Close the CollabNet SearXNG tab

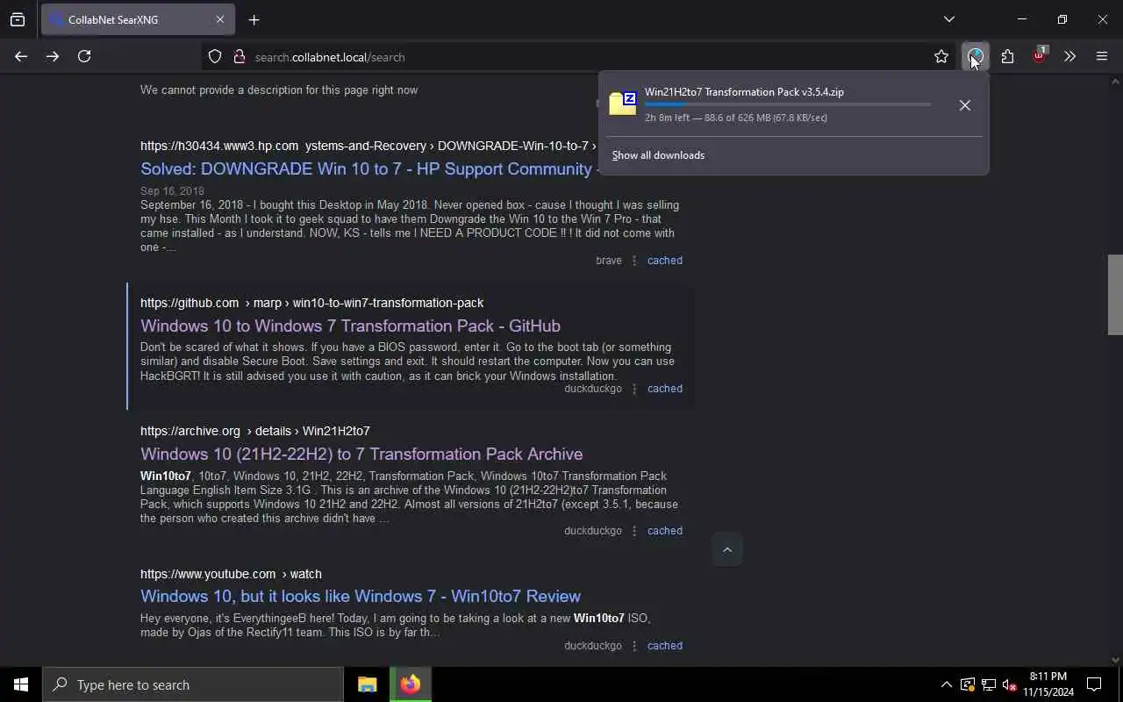coord(220,19)
